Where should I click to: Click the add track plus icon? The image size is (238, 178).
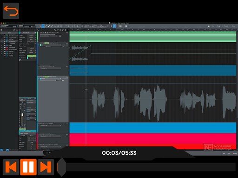68,30
